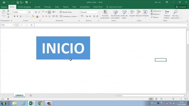Click the insert function fx icon

tap(32, 25)
